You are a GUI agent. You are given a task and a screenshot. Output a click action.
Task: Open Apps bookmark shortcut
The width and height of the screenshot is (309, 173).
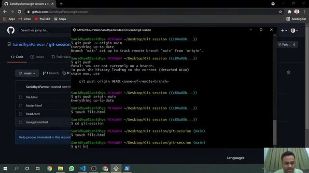(9, 19)
